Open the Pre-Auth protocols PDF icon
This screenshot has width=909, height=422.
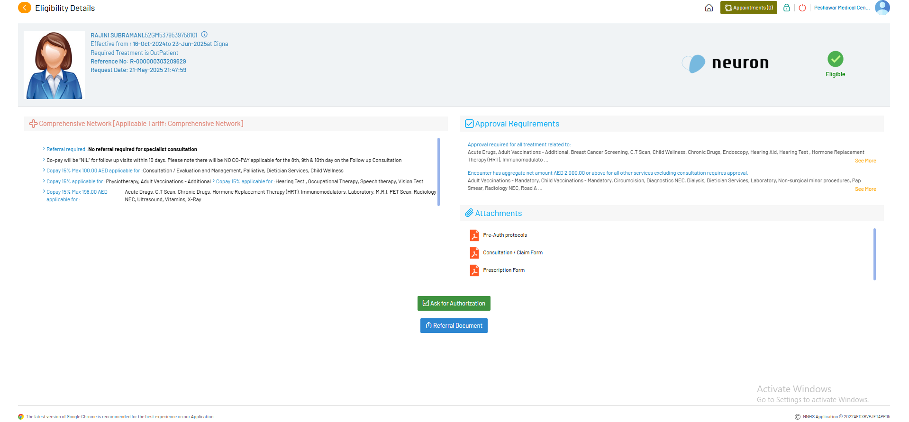pyautogui.click(x=474, y=235)
